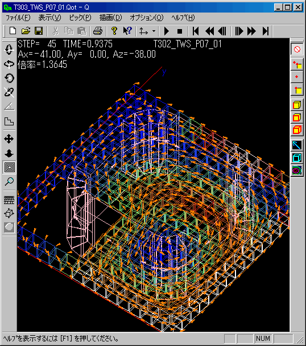Start animation with the Play button
The width and height of the screenshot is (306, 346).
point(167,31)
